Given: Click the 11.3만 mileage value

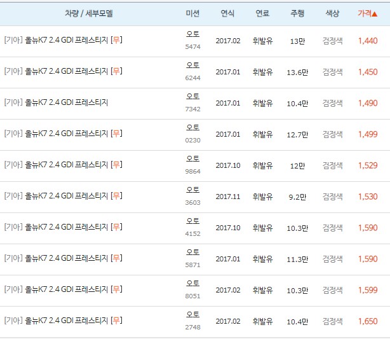Looking at the screenshot, I should tap(297, 259).
